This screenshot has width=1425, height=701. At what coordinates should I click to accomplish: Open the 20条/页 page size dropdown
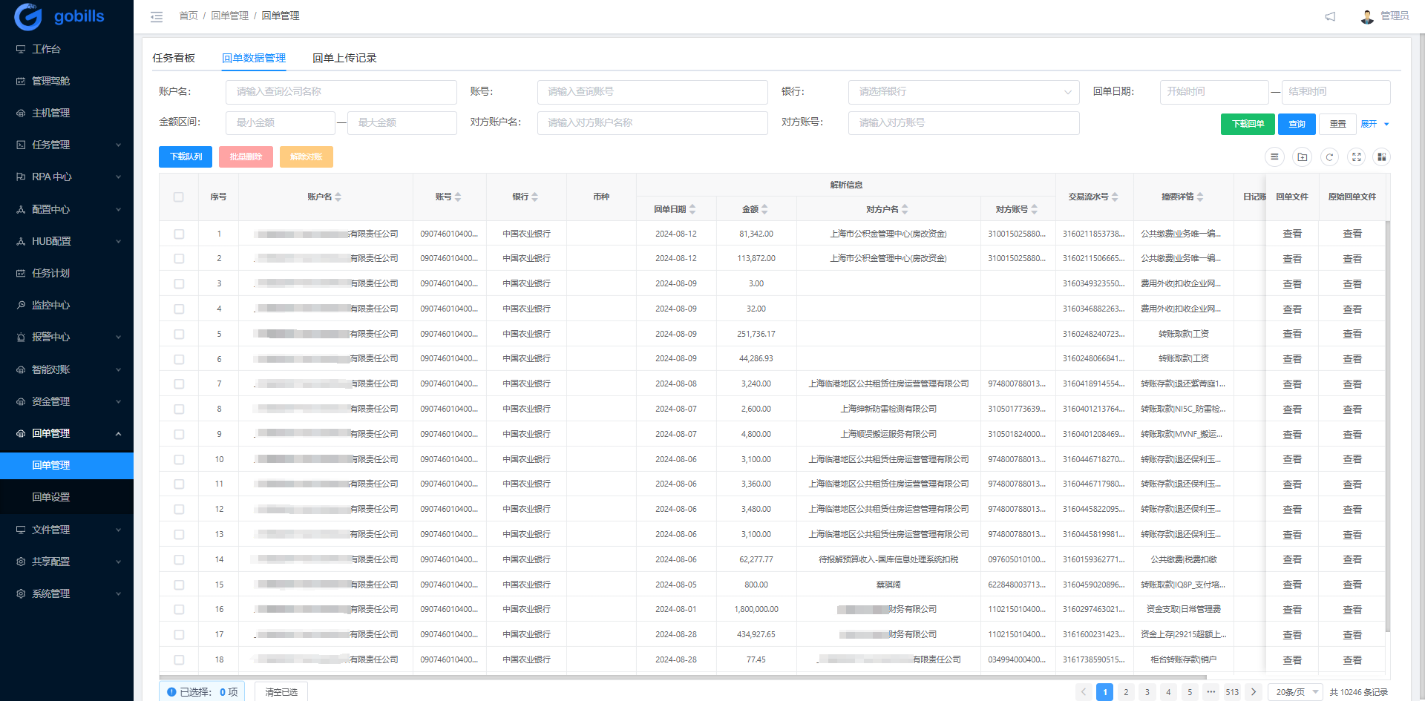pos(1295,691)
